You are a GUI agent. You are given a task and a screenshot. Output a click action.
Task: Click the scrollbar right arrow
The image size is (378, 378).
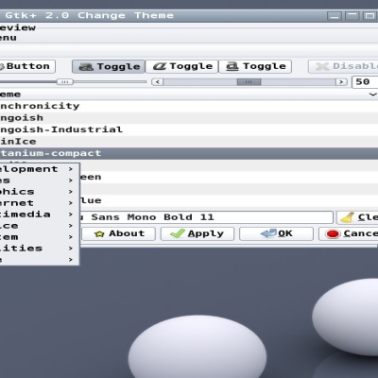341,82
